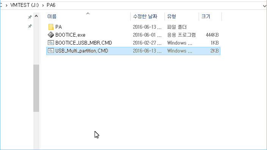Click the 2016-06-01 date cell
This screenshot has width=267, height=150.
pos(147,35)
